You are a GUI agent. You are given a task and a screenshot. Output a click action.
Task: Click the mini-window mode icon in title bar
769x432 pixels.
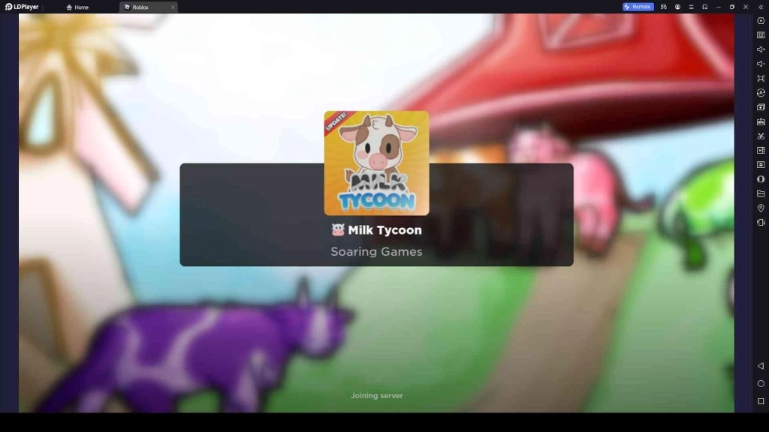(704, 7)
